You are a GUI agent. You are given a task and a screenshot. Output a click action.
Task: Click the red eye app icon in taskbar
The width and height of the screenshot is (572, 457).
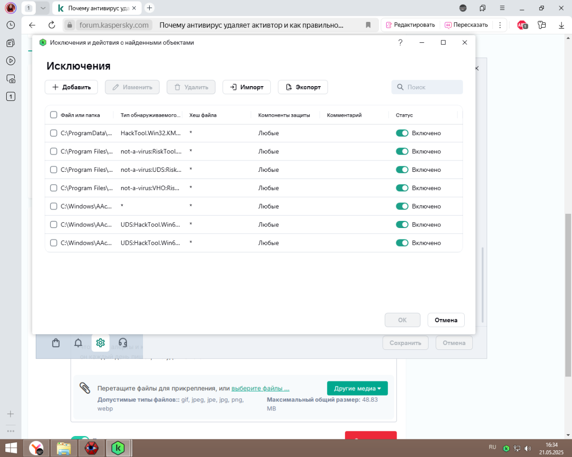tap(92, 448)
